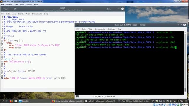The height and width of the screenshot is (106, 189).
Task: Open the editor's File menu
Action: [3, 14]
